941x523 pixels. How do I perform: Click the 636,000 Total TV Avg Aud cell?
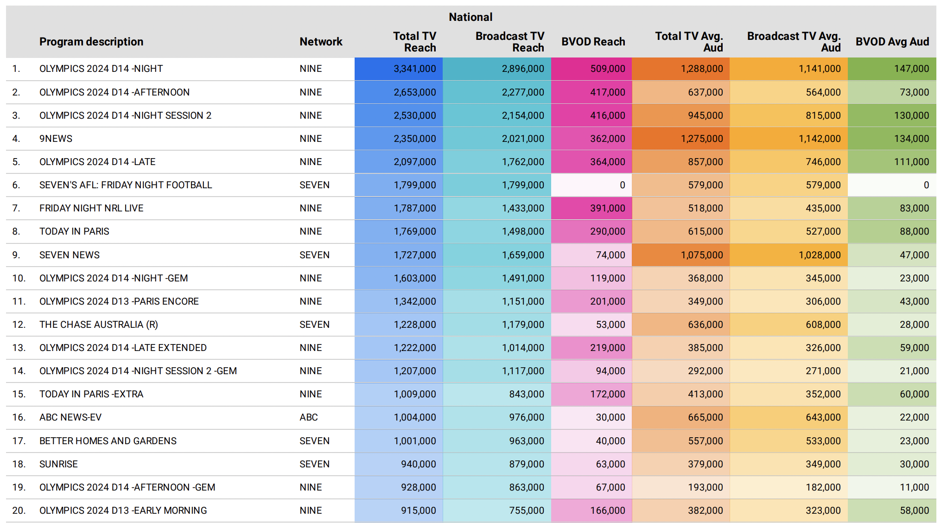[x=680, y=325]
